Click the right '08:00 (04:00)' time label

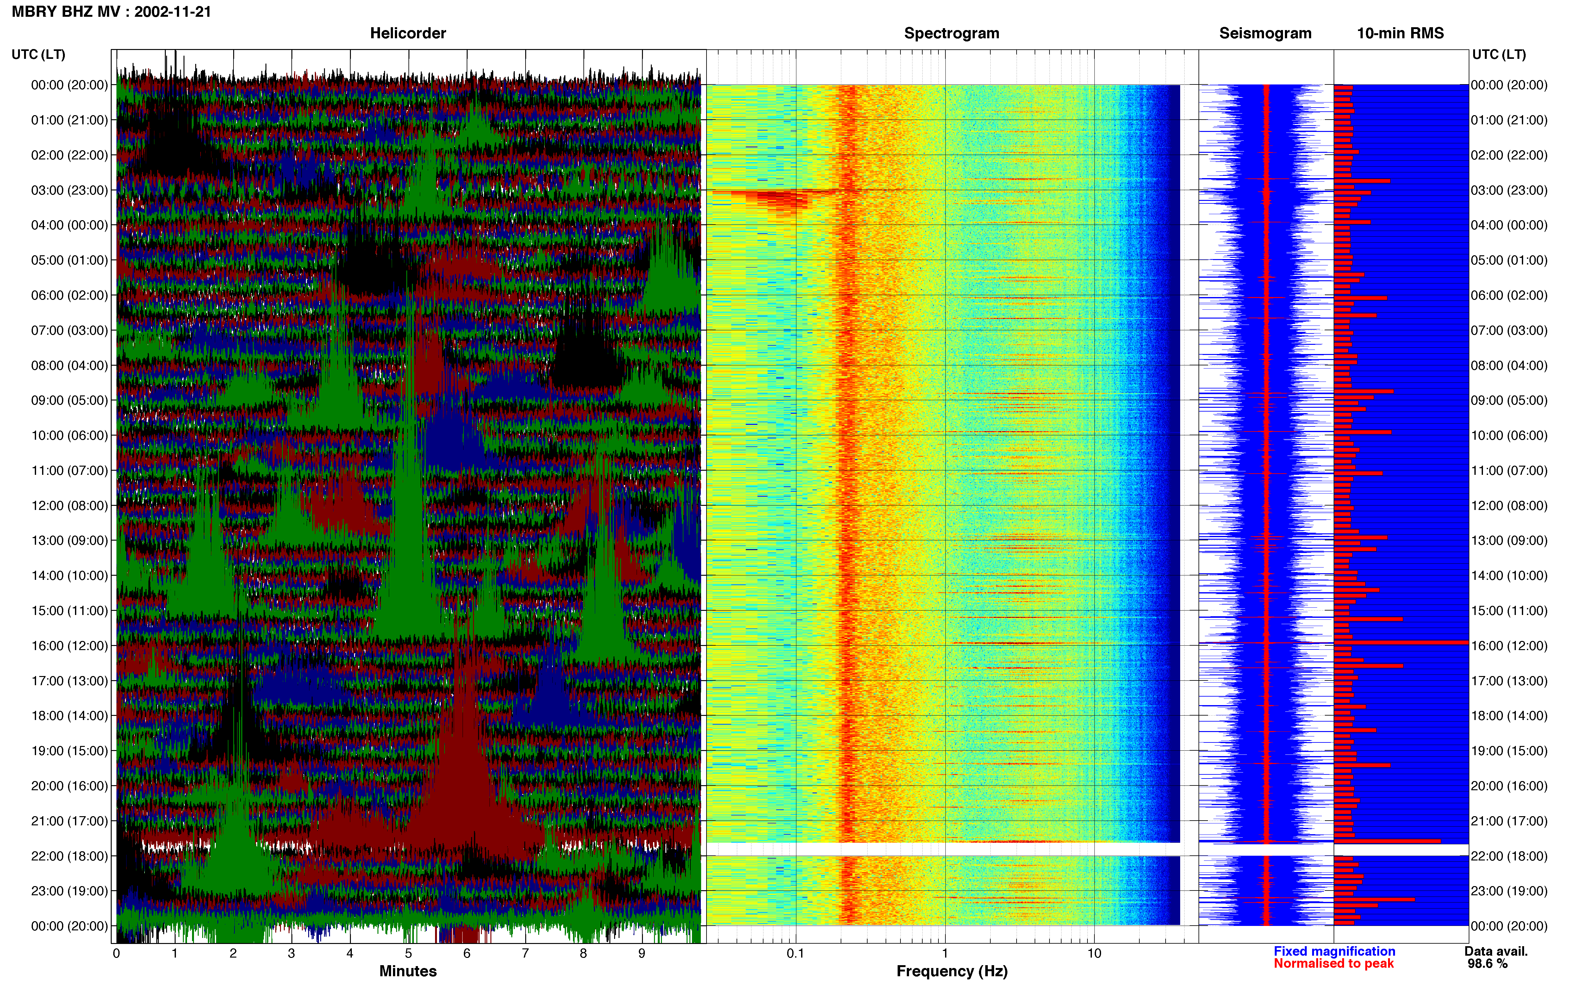(1509, 365)
